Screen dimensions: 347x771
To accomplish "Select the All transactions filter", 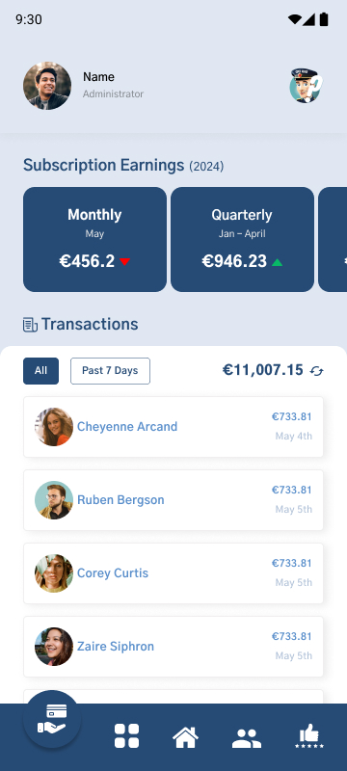I will point(40,371).
